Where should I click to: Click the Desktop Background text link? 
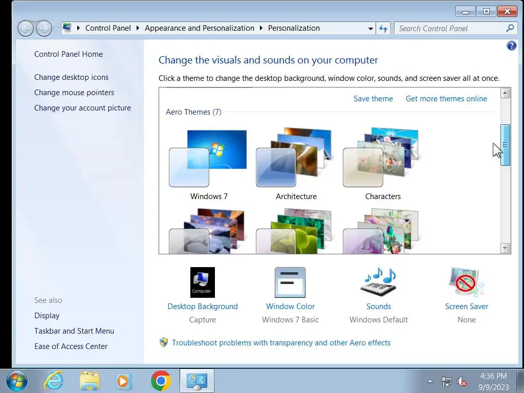(x=203, y=307)
